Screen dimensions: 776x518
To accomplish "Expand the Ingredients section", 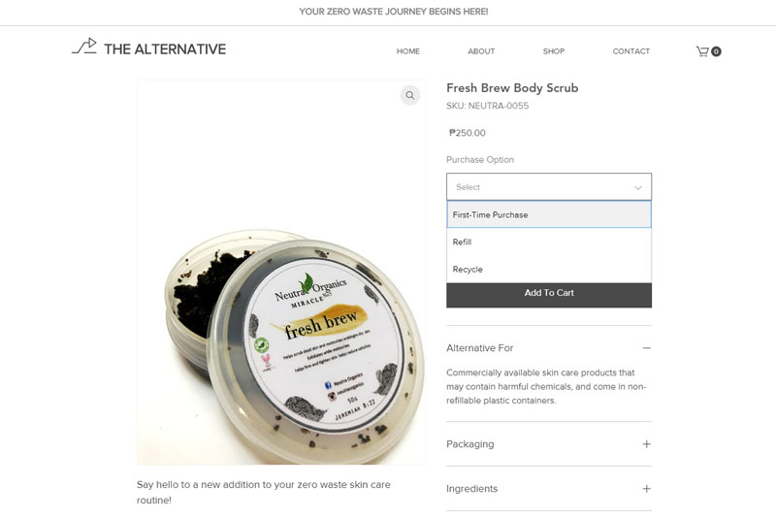I will 549,489.
